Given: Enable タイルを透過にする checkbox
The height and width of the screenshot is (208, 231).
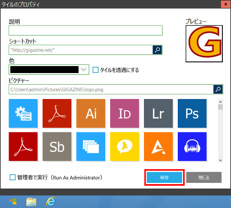Looking at the screenshot, I should click(95, 70).
